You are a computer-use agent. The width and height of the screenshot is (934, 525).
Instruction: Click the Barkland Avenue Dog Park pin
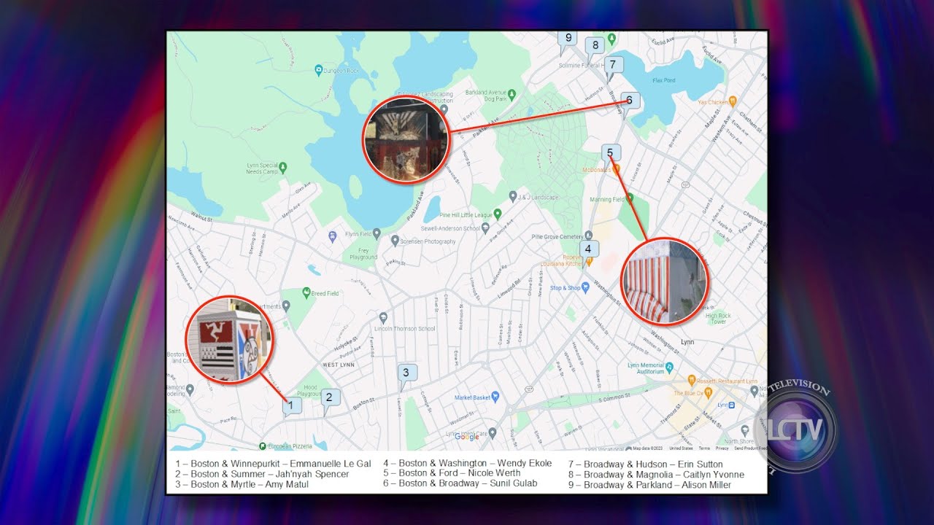coord(512,94)
